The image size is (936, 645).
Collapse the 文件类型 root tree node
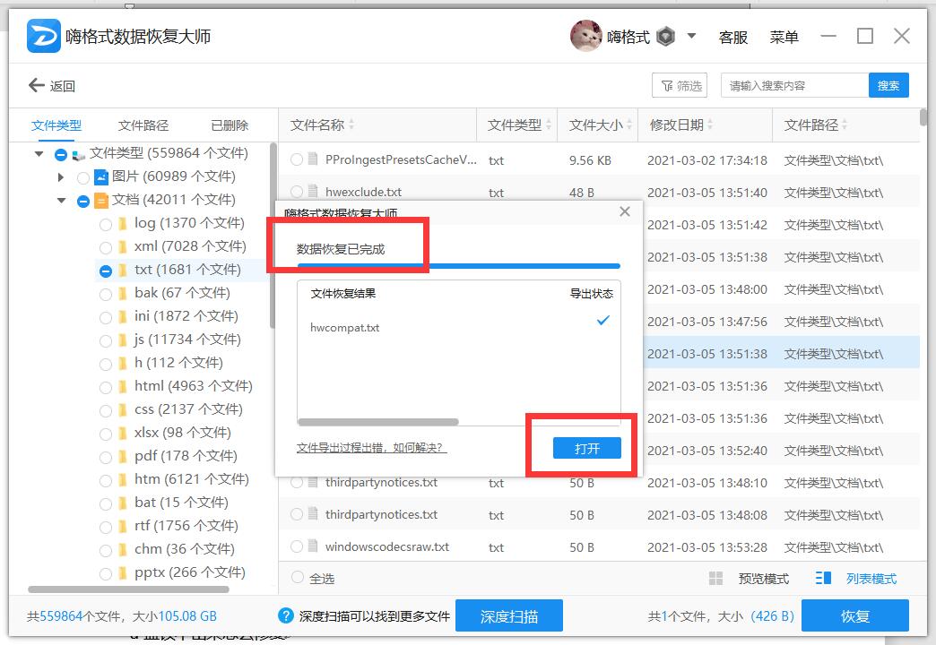pyautogui.click(x=39, y=153)
